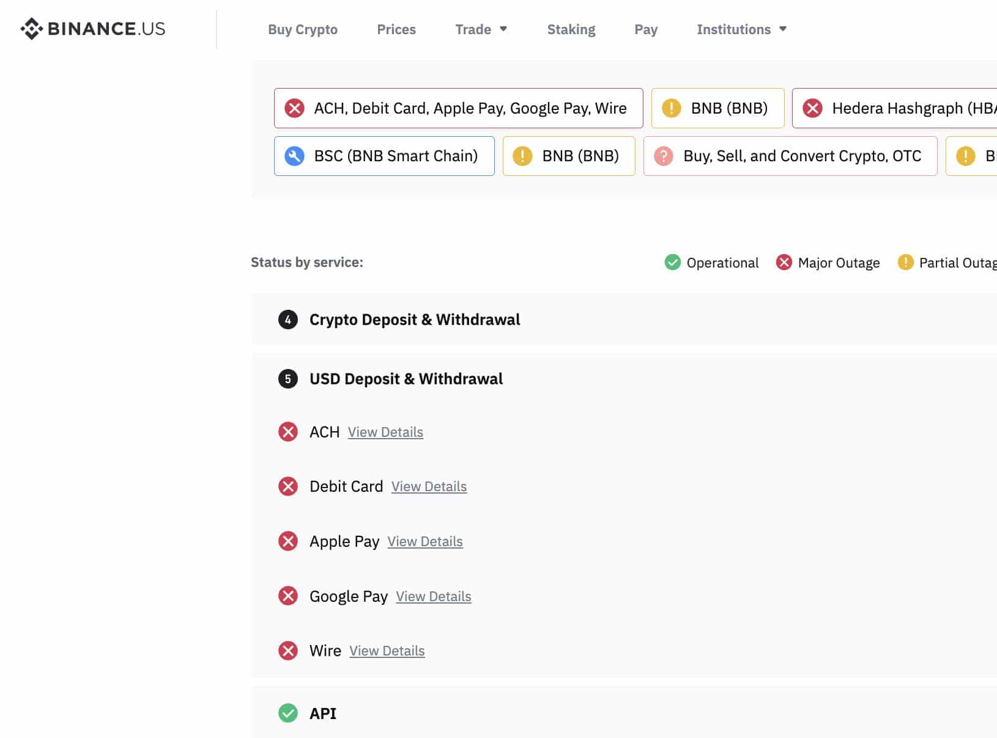
Task: Select the ACH, Debit Card, Apple Pay incident card
Action: (x=458, y=108)
